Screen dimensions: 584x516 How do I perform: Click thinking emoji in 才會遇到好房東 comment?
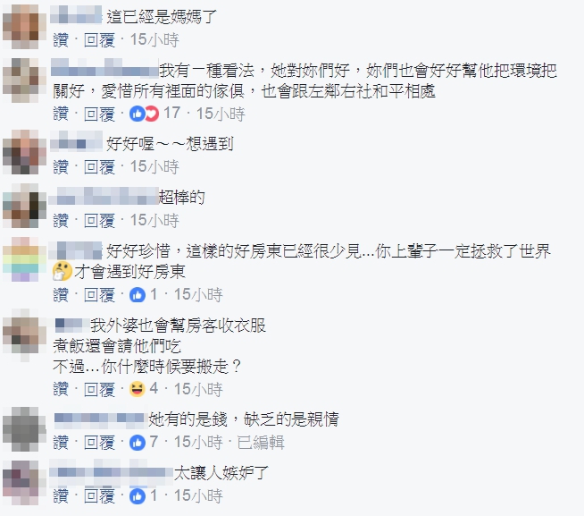63,271
